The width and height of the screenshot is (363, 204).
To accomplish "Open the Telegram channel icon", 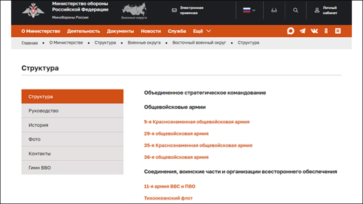I will tap(302, 31).
